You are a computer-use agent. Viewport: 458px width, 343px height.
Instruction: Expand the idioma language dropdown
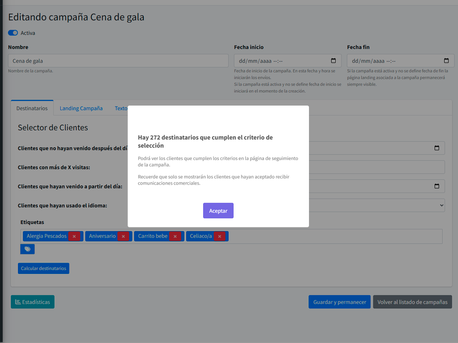coord(441,205)
